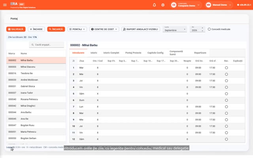This screenshot has width=253, height=158.
Task: Open the notifications bell
Action: (155, 5)
